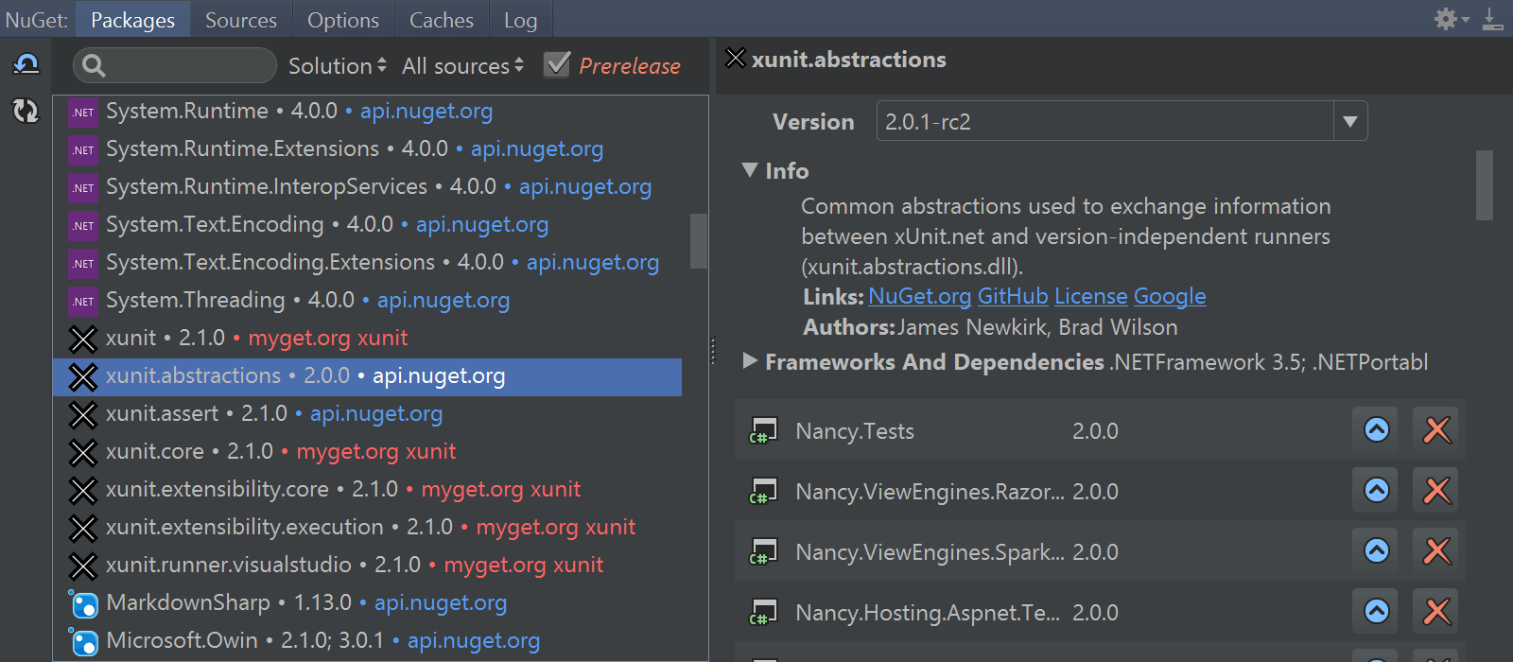Screen dimensions: 1513x662
Task: Click the Nancy.Hosting.Aspnet.Te project icon
Action: (x=763, y=612)
